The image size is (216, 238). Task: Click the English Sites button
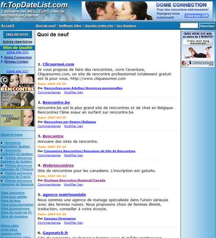(17, 34)
